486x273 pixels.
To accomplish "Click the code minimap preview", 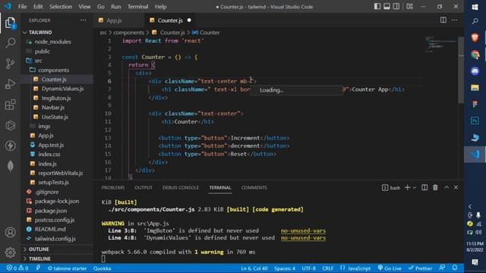I will (440, 43).
